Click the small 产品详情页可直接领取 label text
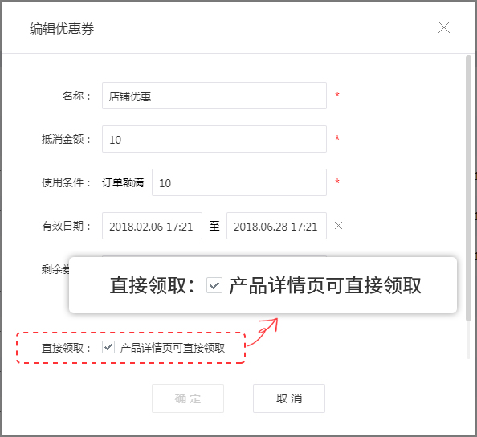The height and width of the screenshot is (437, 477). click(x=173, y=348)
